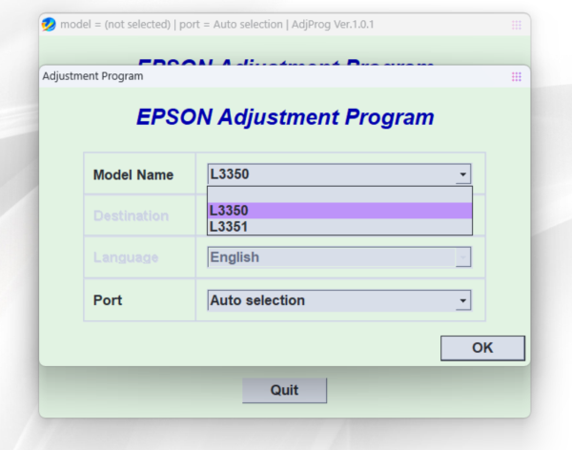Image resolution: width=572 pixels, height=450 pixels.
Task: Select the blank entry in model list
Action: 339,194
